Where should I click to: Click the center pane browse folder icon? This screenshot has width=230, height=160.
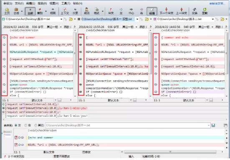(147, 19)
